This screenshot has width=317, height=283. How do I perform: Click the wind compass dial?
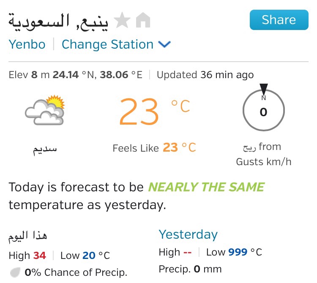point(264,111)
